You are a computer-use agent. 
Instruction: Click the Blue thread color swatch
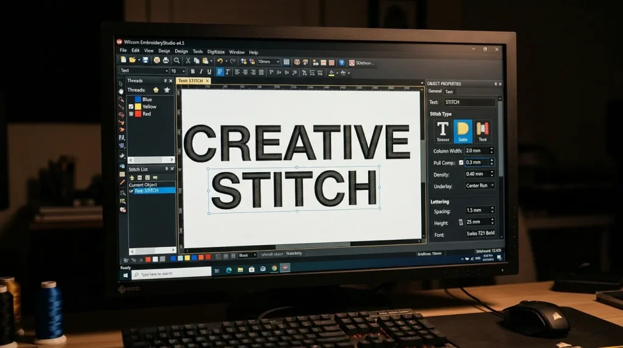pos(138,99)
